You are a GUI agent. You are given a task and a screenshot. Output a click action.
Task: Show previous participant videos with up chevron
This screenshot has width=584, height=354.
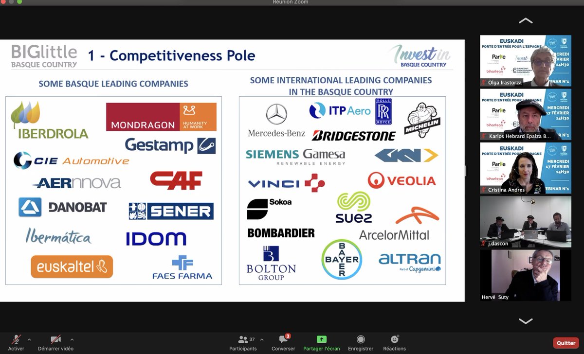526,21
